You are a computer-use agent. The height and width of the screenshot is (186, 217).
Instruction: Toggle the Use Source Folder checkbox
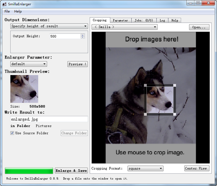coord(12,133)
